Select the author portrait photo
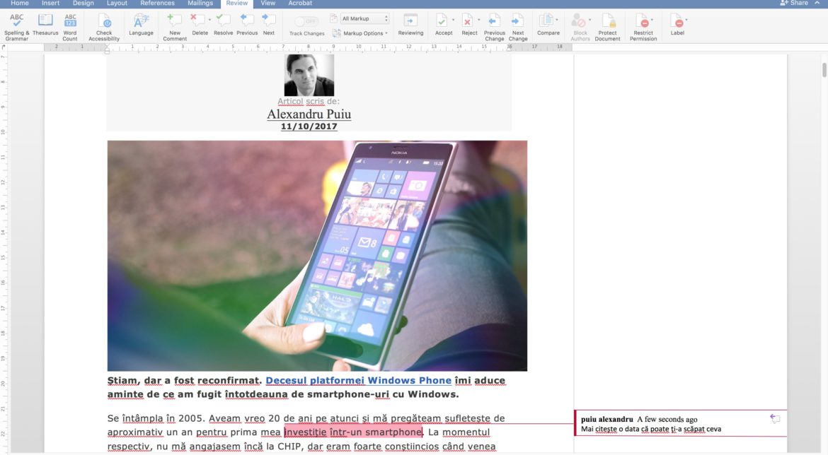Viewport: 828px width, 455px height. (x=309, y=75)
